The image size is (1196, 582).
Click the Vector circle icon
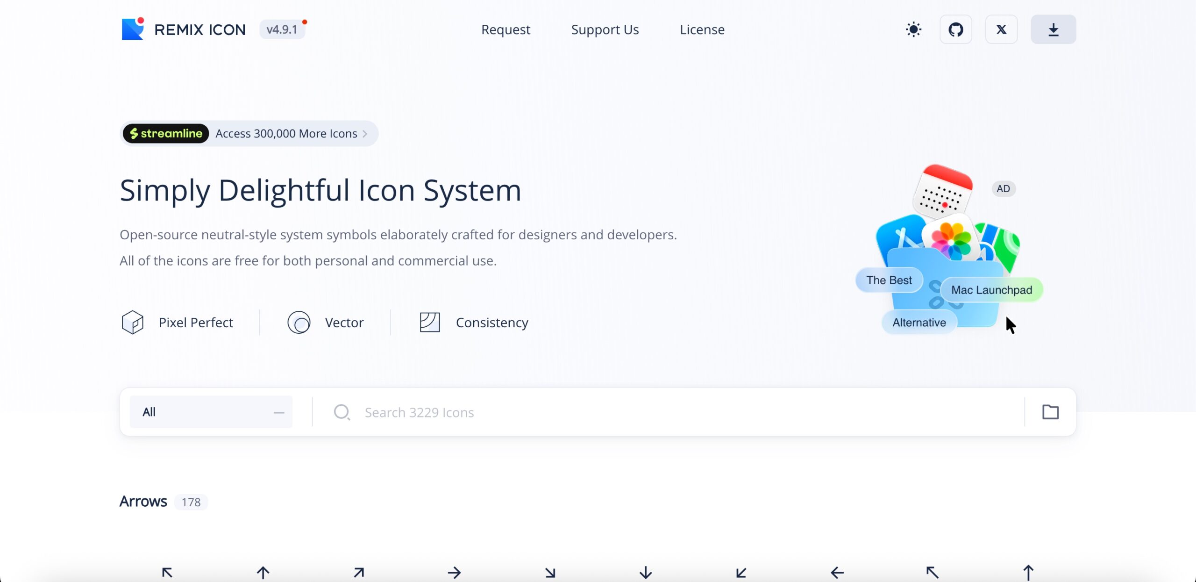(x=299, y=322)
